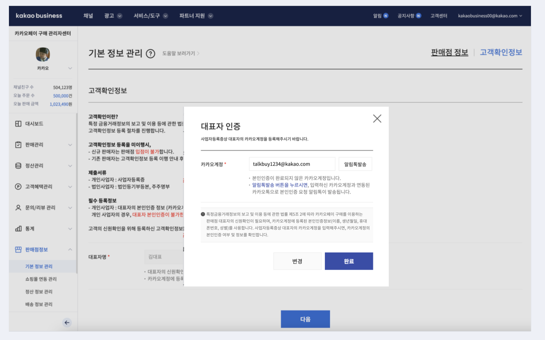Click the 알림 N badge icon

(x=386, y=16)
